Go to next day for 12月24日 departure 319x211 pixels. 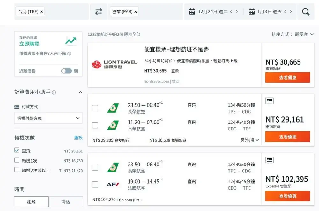pyautogui.click(x=237, y=11)
